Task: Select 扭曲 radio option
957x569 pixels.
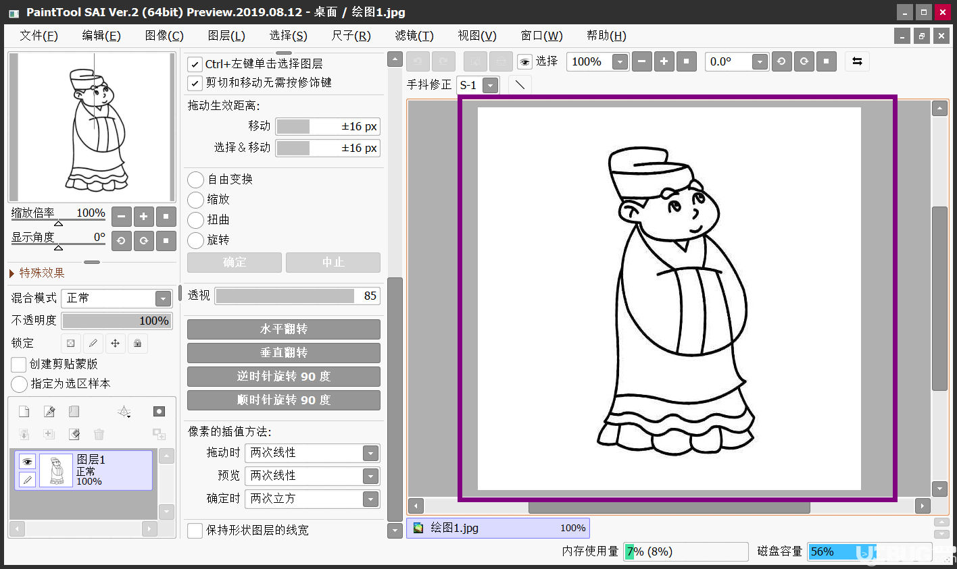Action: click(x=195, y=220)
